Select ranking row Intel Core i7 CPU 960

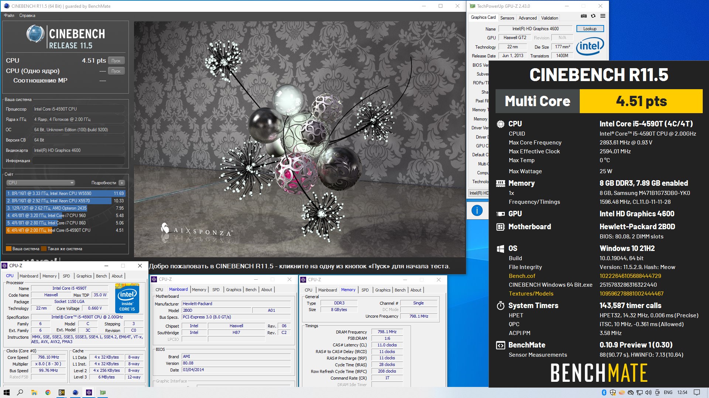tap(66, 216)
